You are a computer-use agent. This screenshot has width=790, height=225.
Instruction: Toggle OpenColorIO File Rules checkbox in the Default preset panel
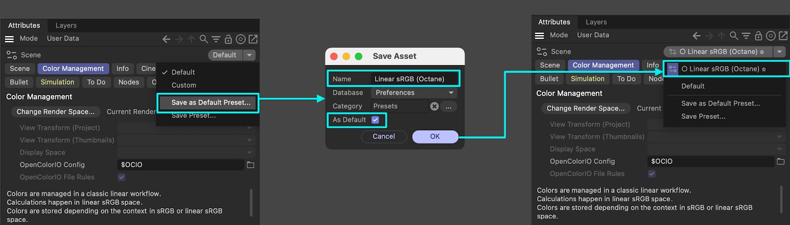point(121,177)
